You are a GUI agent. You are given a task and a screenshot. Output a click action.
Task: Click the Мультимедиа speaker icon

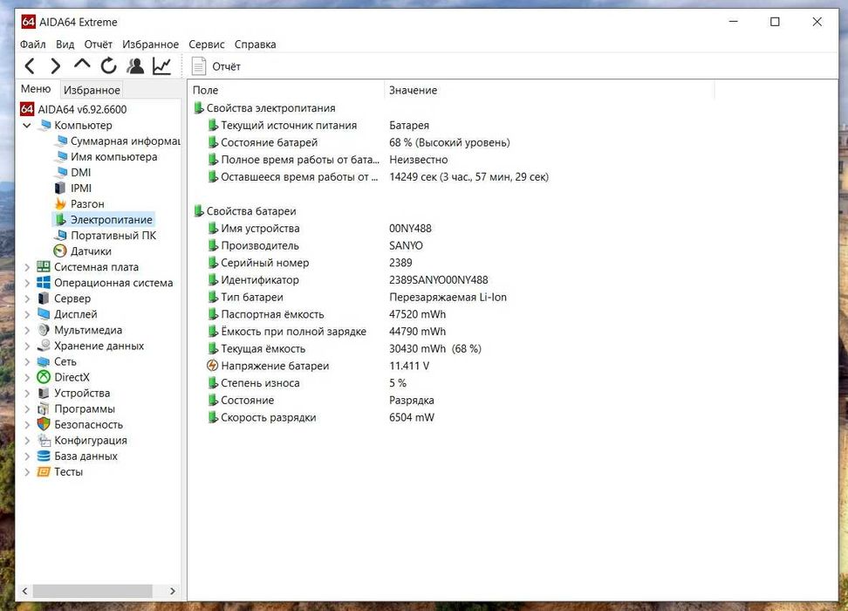44,330
